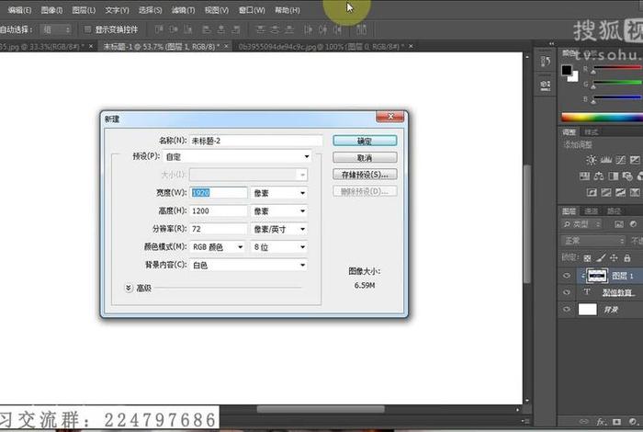643x432 pixels.
Task: Open the auto-select 组 dropdown in options bar
Action: [x=57, y=29]
